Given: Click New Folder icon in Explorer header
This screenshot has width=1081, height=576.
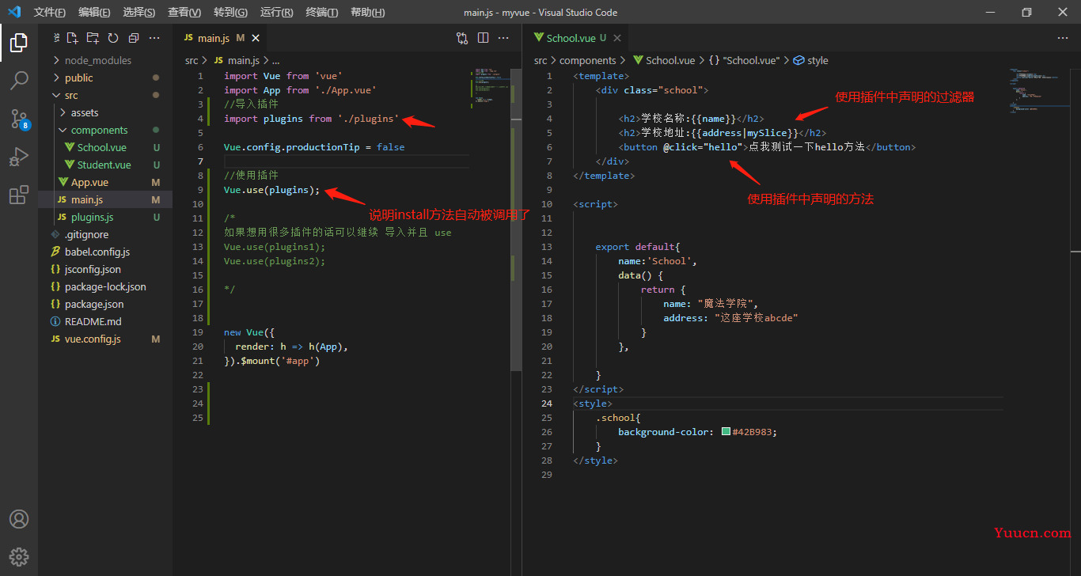Looking at the screenshot, I should (93, 38).
